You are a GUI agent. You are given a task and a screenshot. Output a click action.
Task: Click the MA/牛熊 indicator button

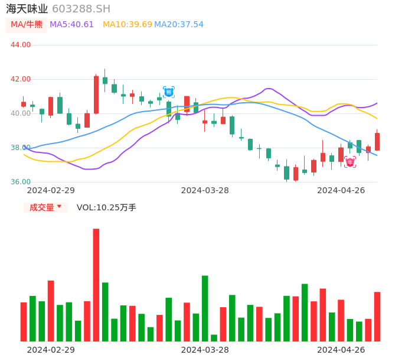tap(26, 25)
